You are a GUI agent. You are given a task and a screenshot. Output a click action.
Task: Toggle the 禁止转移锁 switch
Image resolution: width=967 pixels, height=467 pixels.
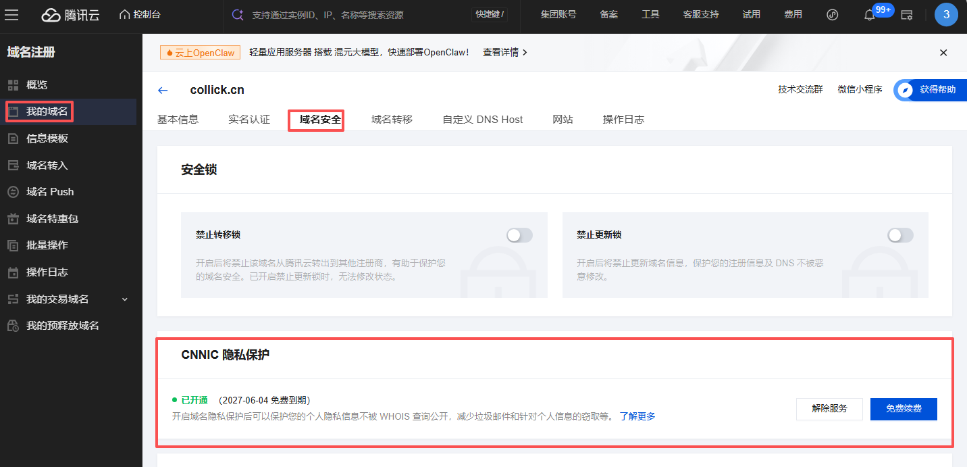point(519,235)
